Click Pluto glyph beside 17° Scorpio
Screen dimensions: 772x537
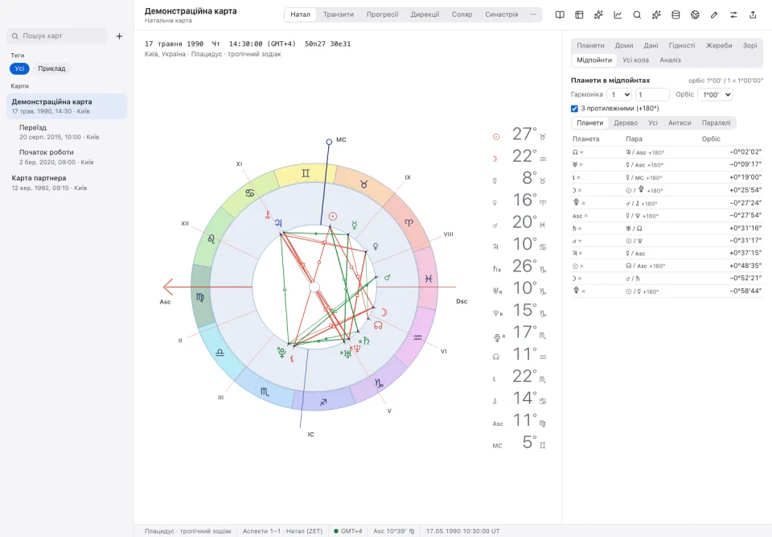click(x=497, y=338)
